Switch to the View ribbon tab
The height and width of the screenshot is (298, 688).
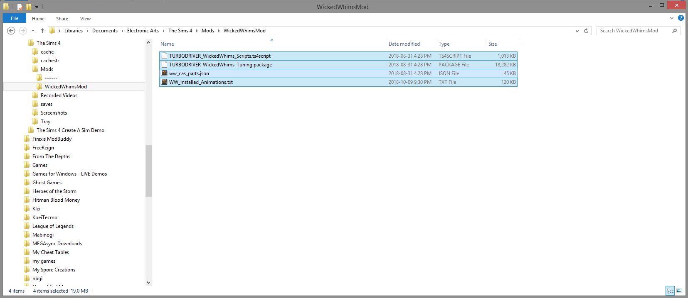[85, 19]
